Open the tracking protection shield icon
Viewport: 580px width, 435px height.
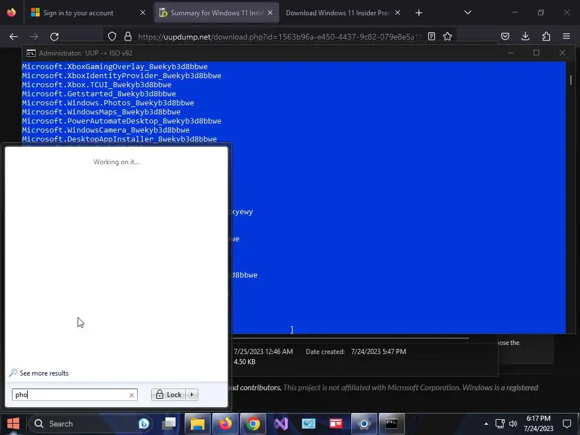pos(112,36)
